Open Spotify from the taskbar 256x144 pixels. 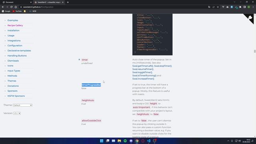pos(125,141)
